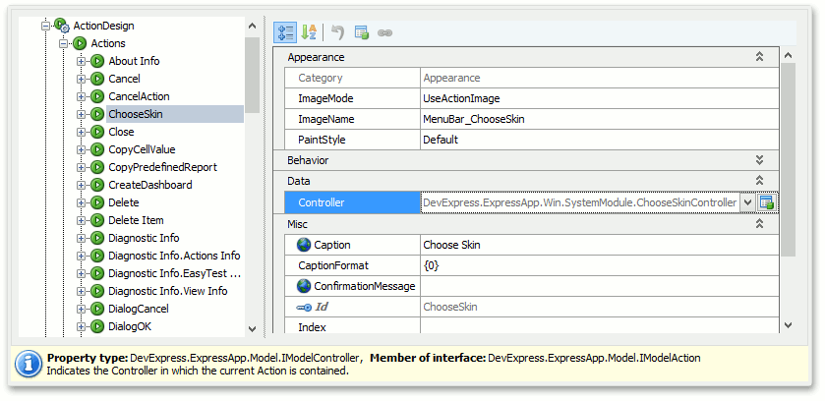Click the Actions folder icon
The width and height of the screenshot is (825, 401).
80,43
